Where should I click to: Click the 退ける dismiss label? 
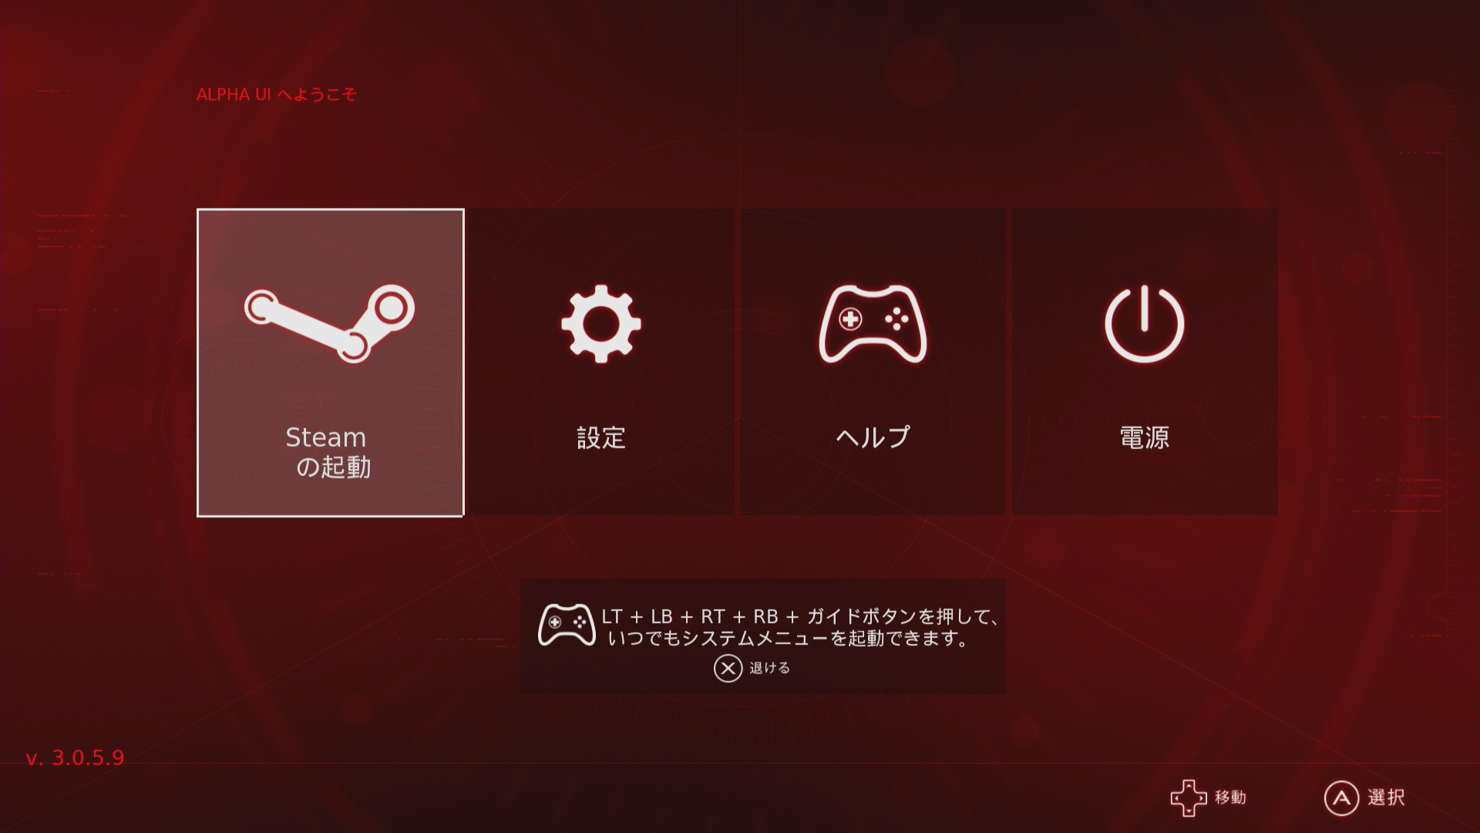(769, 668)
